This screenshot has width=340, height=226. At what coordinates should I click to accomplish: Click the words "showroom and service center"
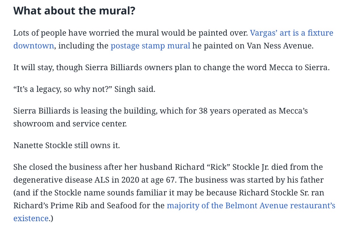pyautogui.click(x=69, y=124)
